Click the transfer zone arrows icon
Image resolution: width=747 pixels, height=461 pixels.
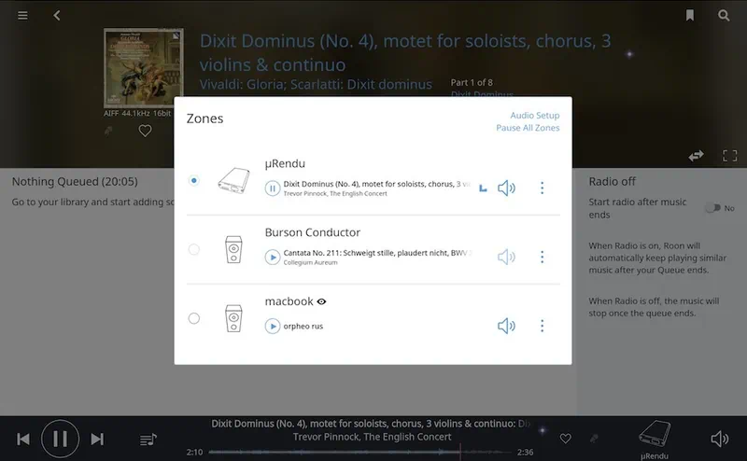click(x=696, y=156)
